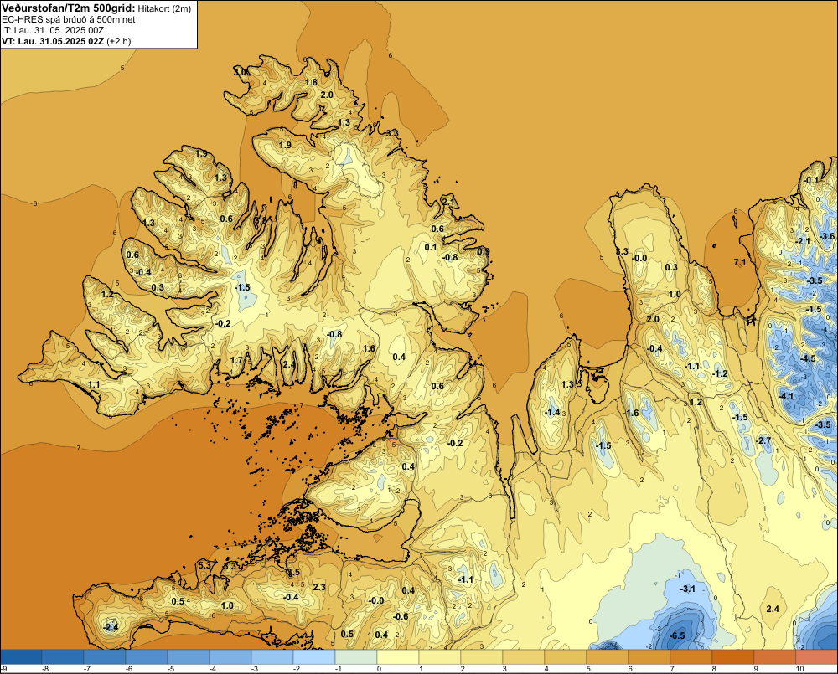Click the '-6.5' temperature value
This screenshot has height=674, width=838.
coord(677,635)
